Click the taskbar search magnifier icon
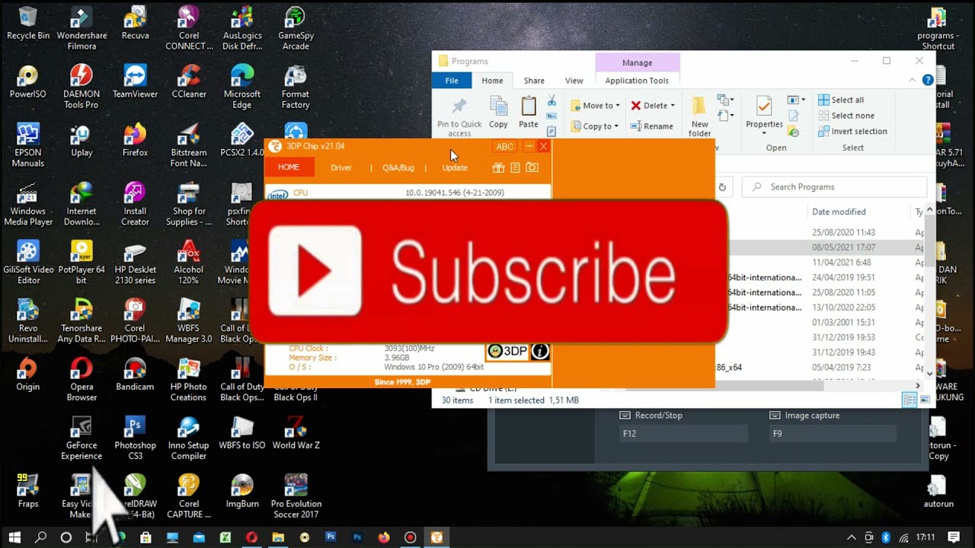Viewport: 975px width, 548px height. pyautogui.click(x=40, y=537)
